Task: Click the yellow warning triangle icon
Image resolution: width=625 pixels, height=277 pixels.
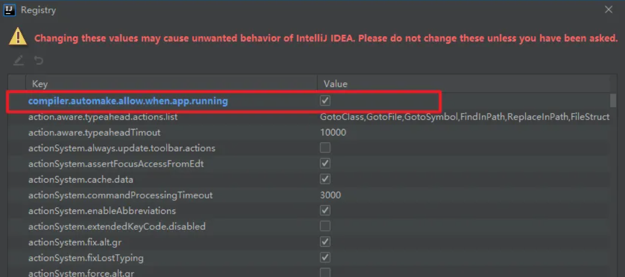Action: pyautogui.click(x=19, y=37)
